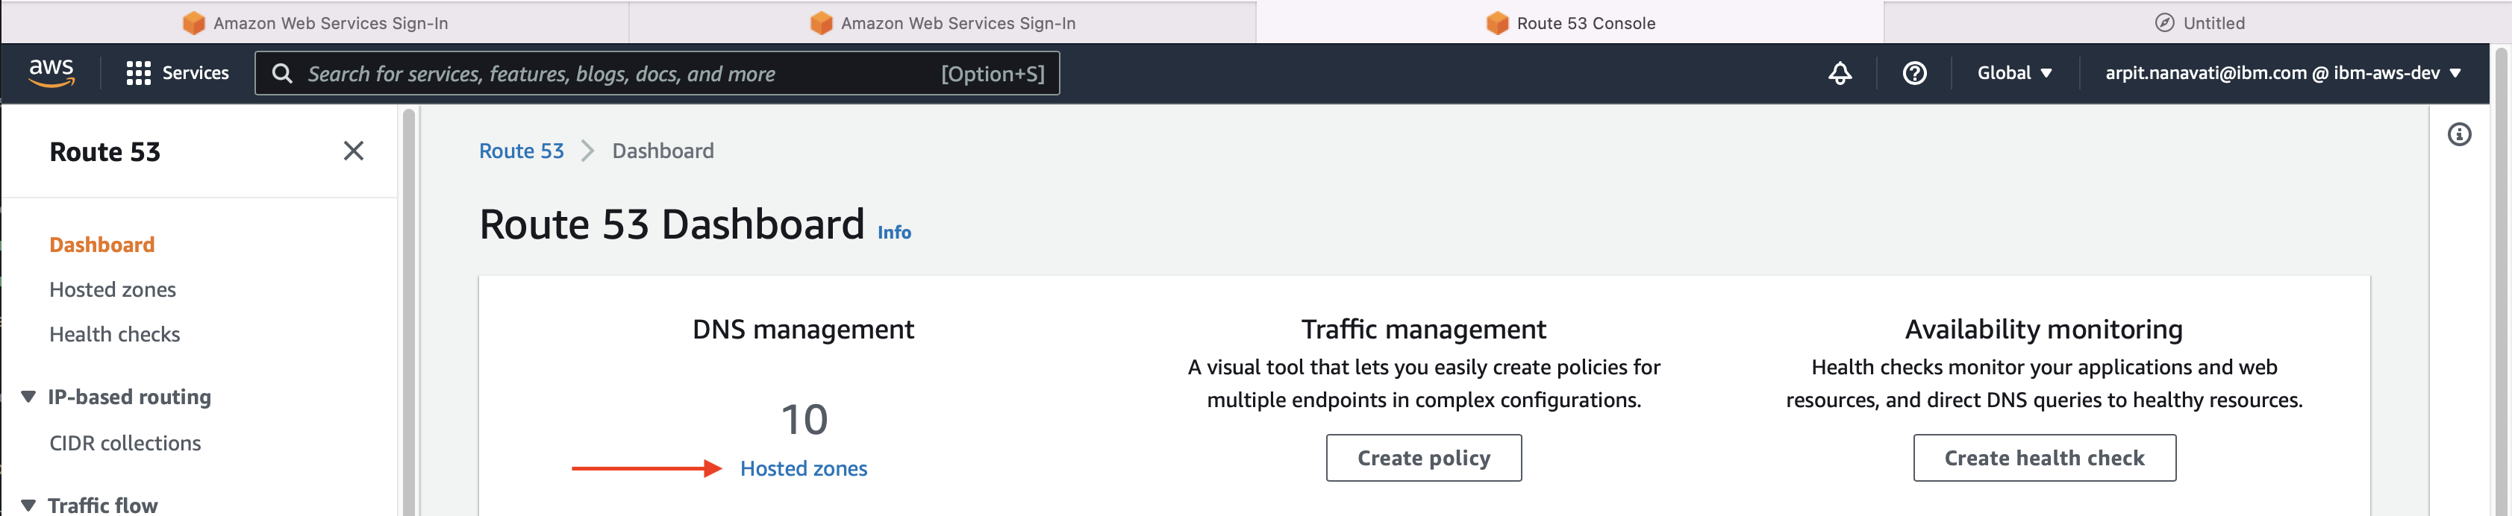
Task: Switch to first Amazon Web Services Sign-In tab
Action: point(315,22)
